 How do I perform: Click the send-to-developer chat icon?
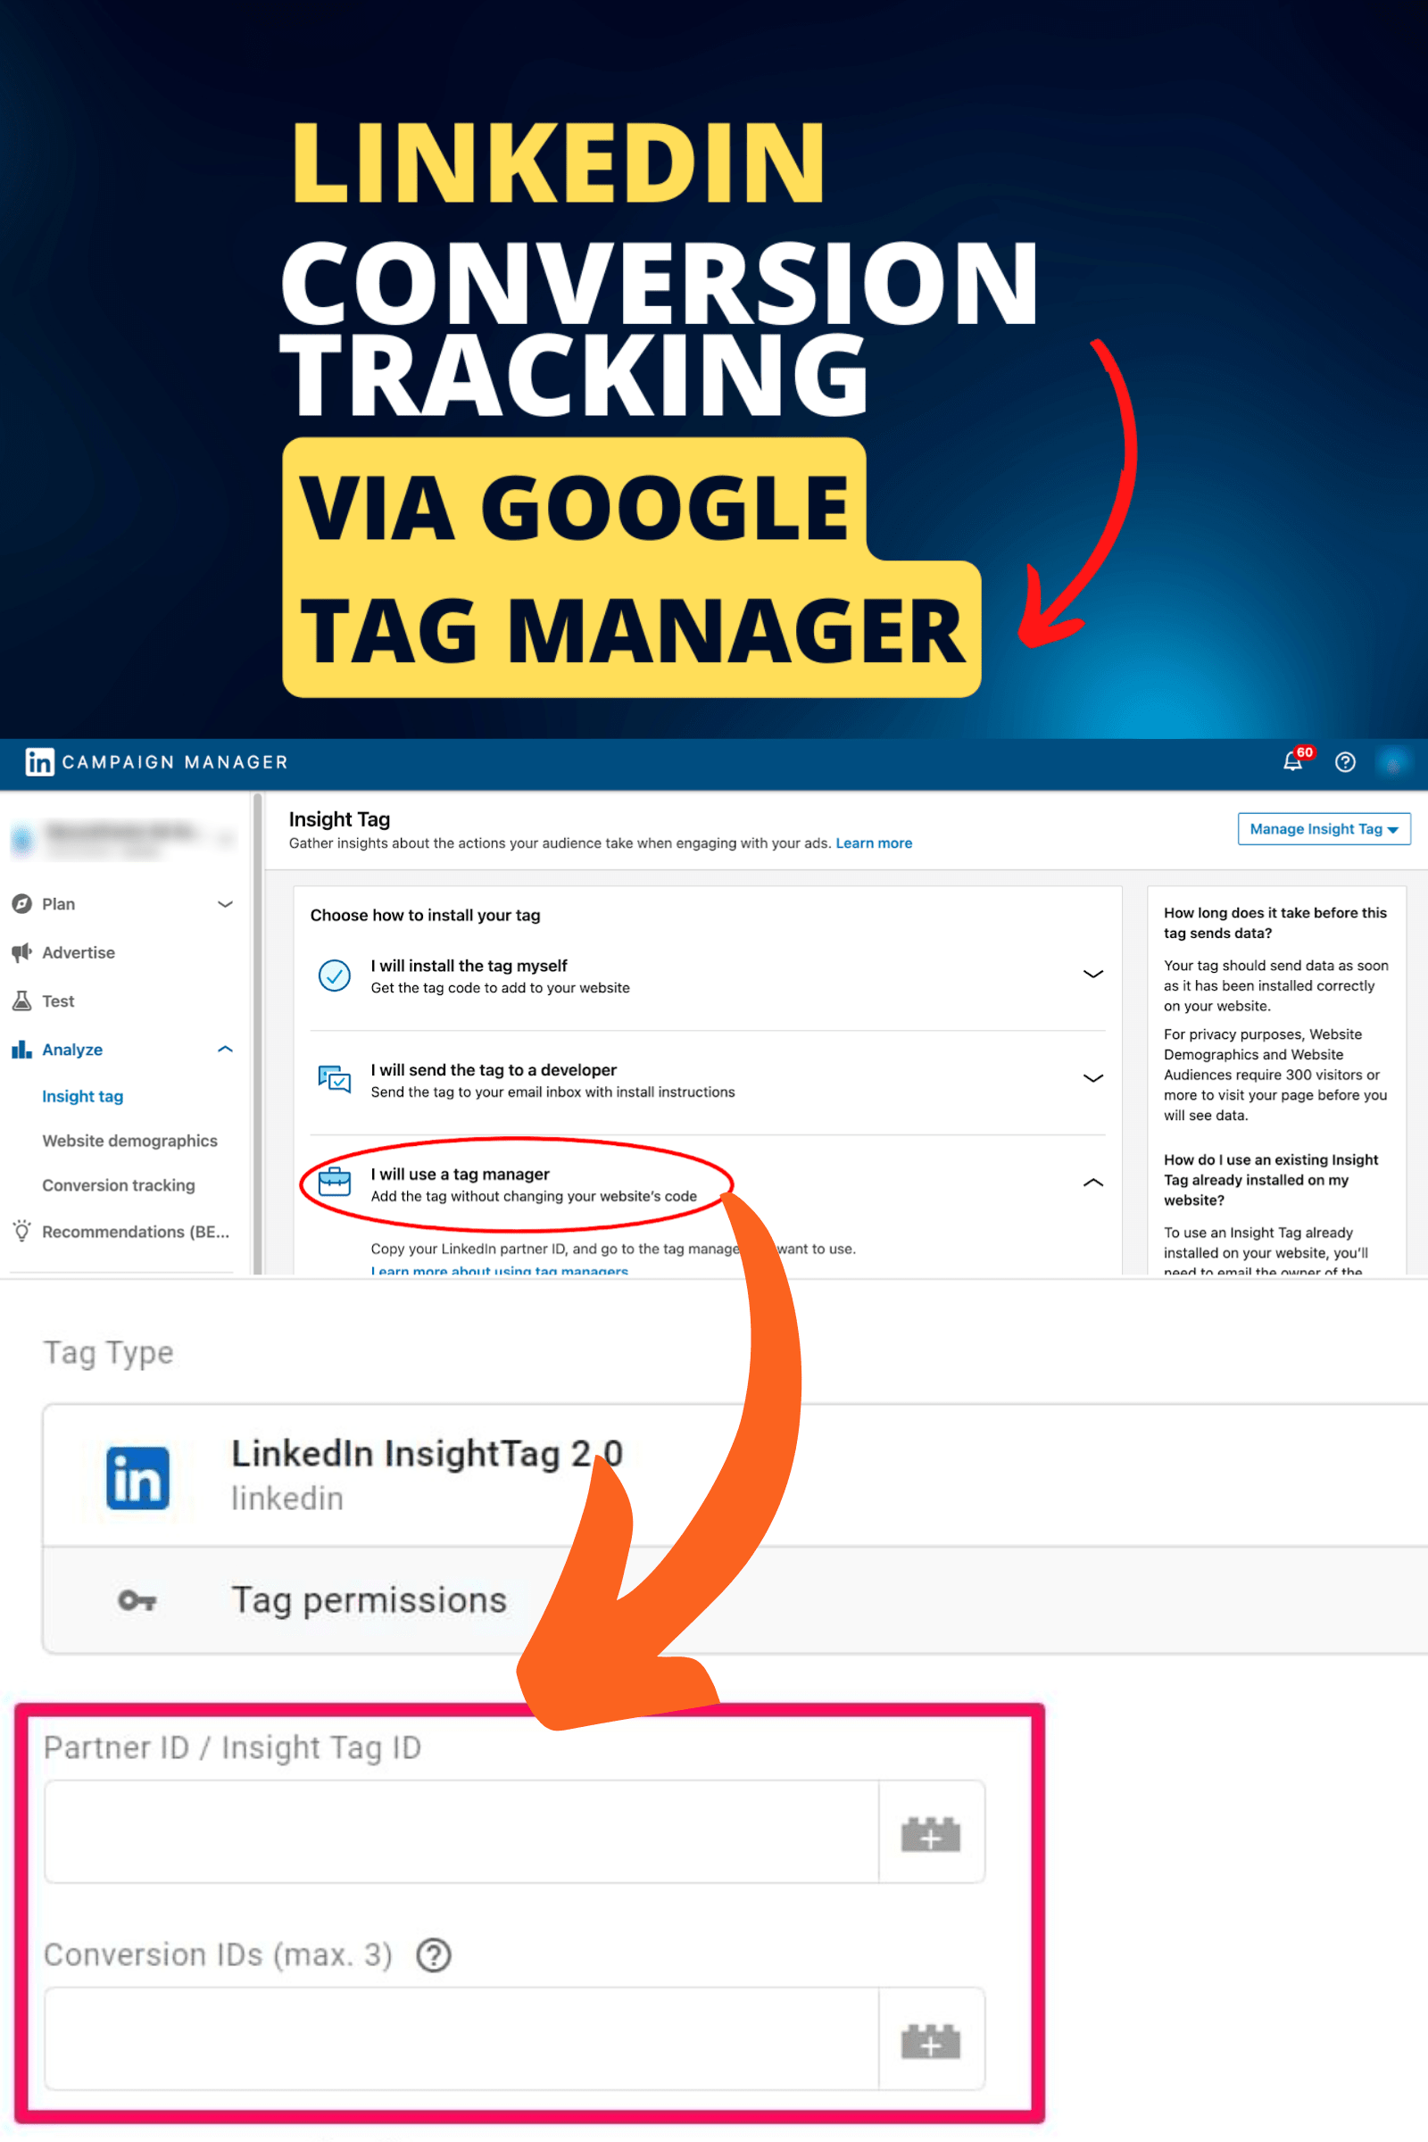pyautogui.click(x=334, y=1079)
